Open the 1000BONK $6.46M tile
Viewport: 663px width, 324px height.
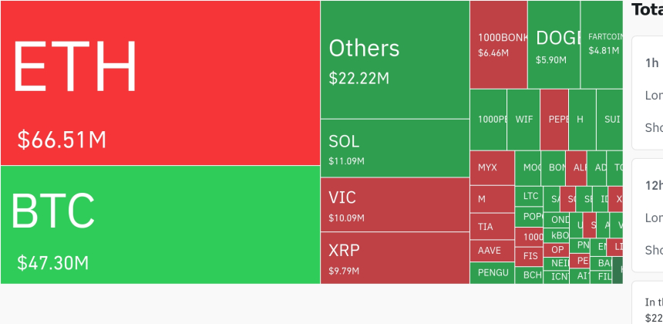point(498,44)
